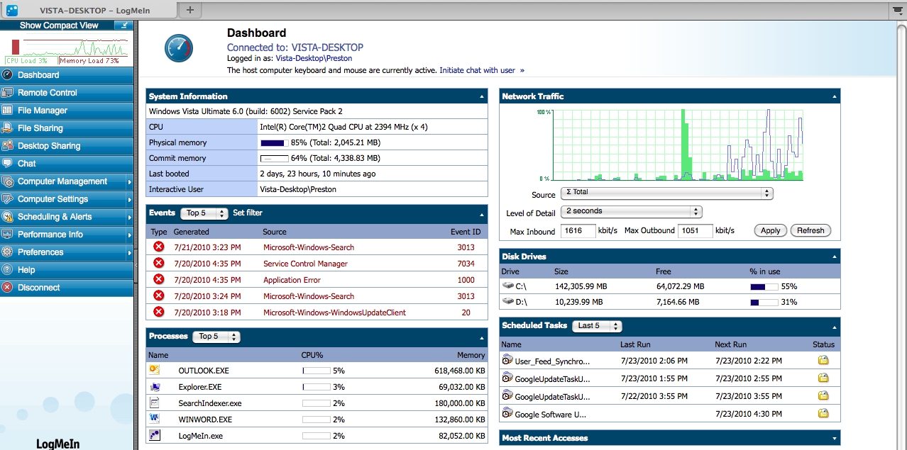The height and width of the screenshot is (450, 907).
Task: Click the Next Run column header
Action: pos(730,344)
